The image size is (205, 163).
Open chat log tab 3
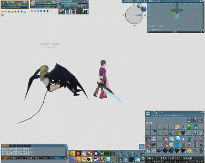point(27,146)
